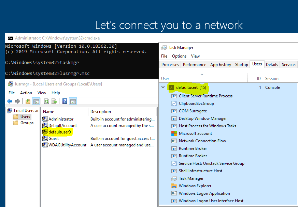This screenshot has height=207, width=298.
Task: Select the Users folder in tree
Action: click(x=25, y=117)
